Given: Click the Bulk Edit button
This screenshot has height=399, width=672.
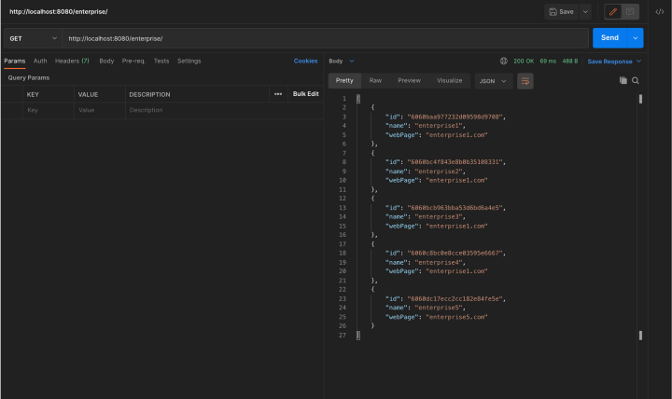Looking at the screenshot, I should [x=305, y=94].
